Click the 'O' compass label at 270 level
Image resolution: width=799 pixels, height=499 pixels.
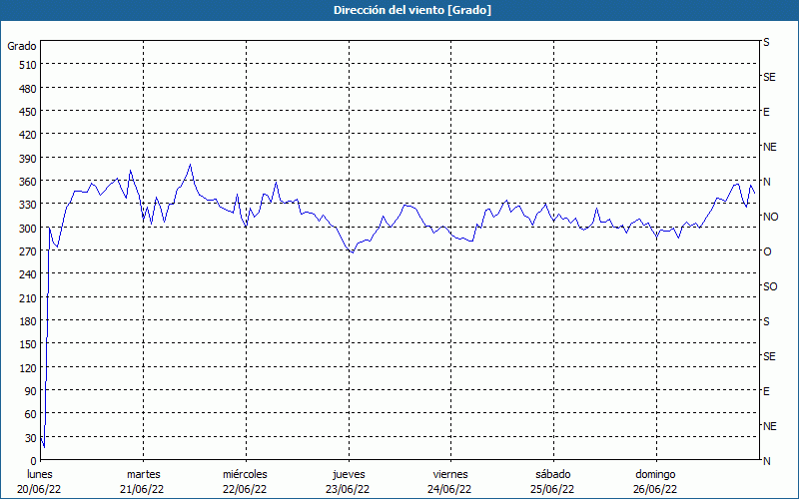coord(767,251)
